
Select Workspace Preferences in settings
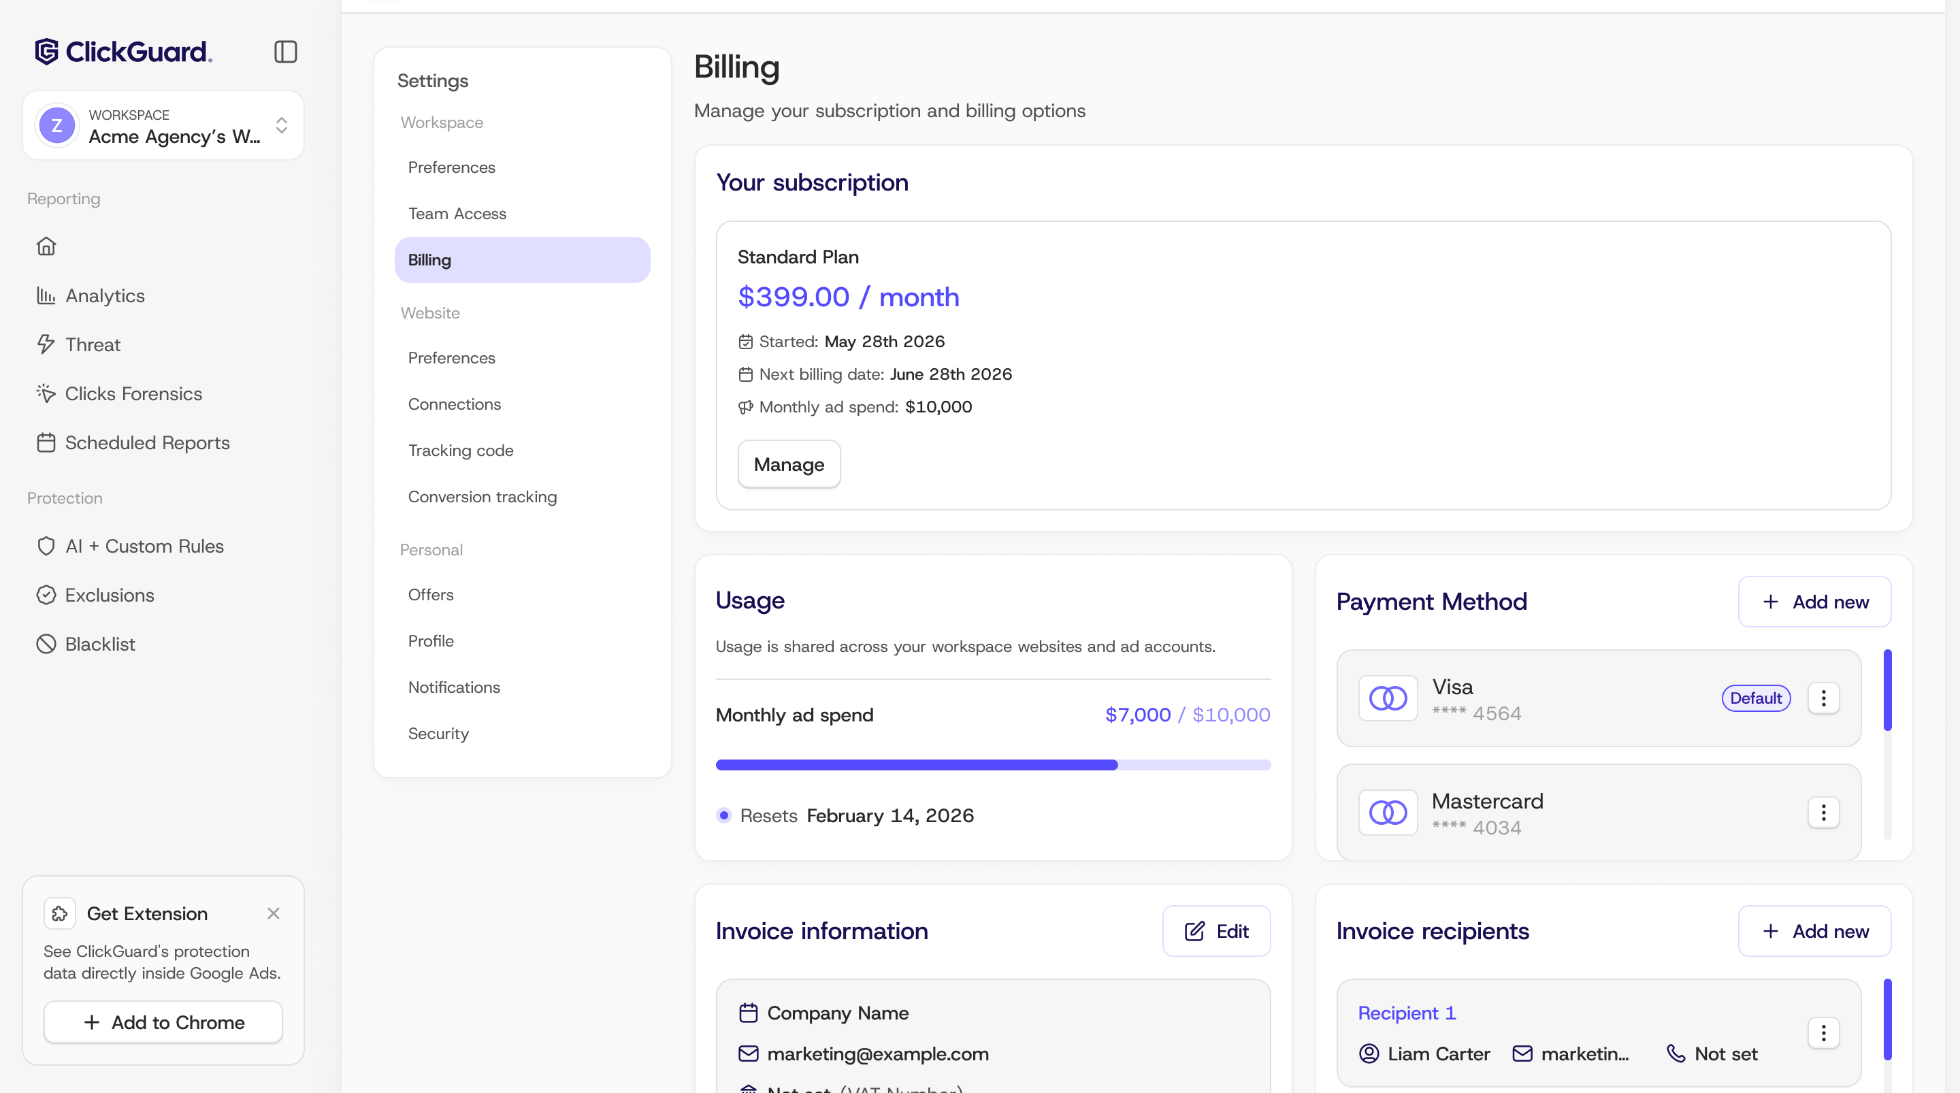point(523,167)
